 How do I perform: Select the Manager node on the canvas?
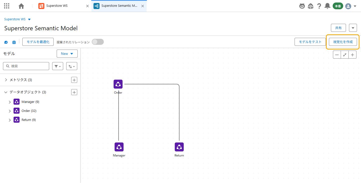tap(119, 147)
